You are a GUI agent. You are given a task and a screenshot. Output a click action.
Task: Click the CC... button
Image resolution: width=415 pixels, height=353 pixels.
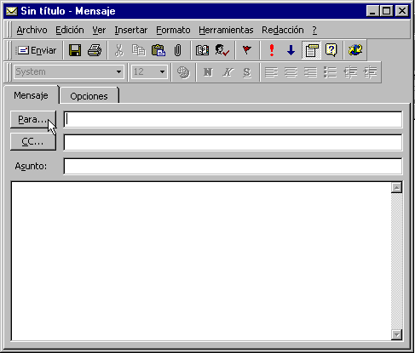pyautogui.click(x=33, y=141)
